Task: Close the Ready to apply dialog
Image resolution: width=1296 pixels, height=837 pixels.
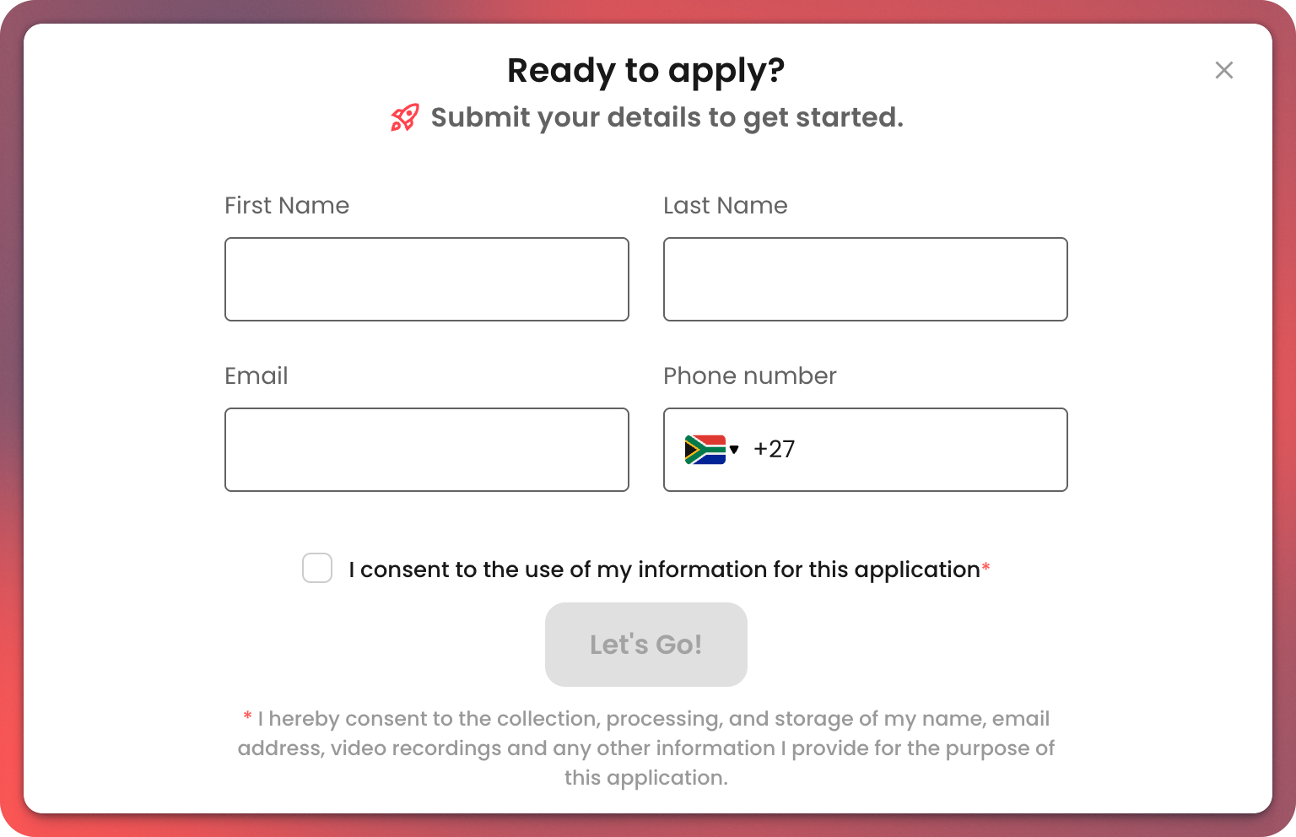Action: (1223, 70)
